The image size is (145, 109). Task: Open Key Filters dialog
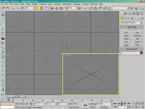[104, 107]
